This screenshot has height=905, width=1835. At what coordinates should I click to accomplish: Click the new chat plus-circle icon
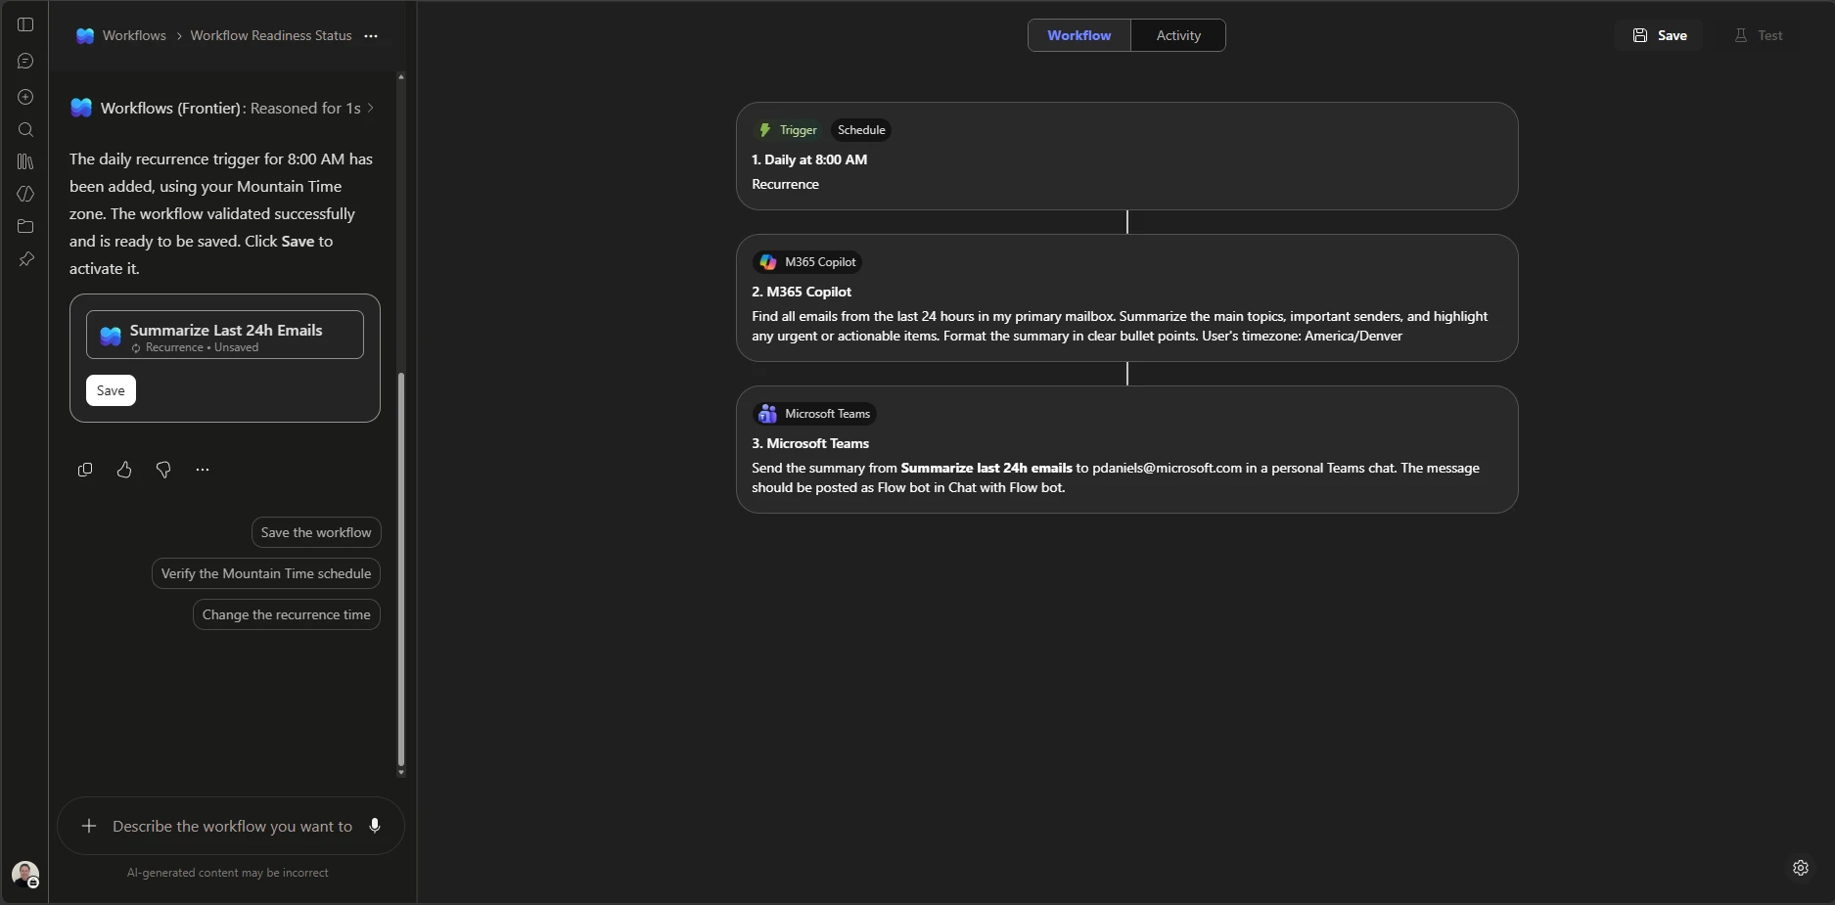(x=25, y=97)
